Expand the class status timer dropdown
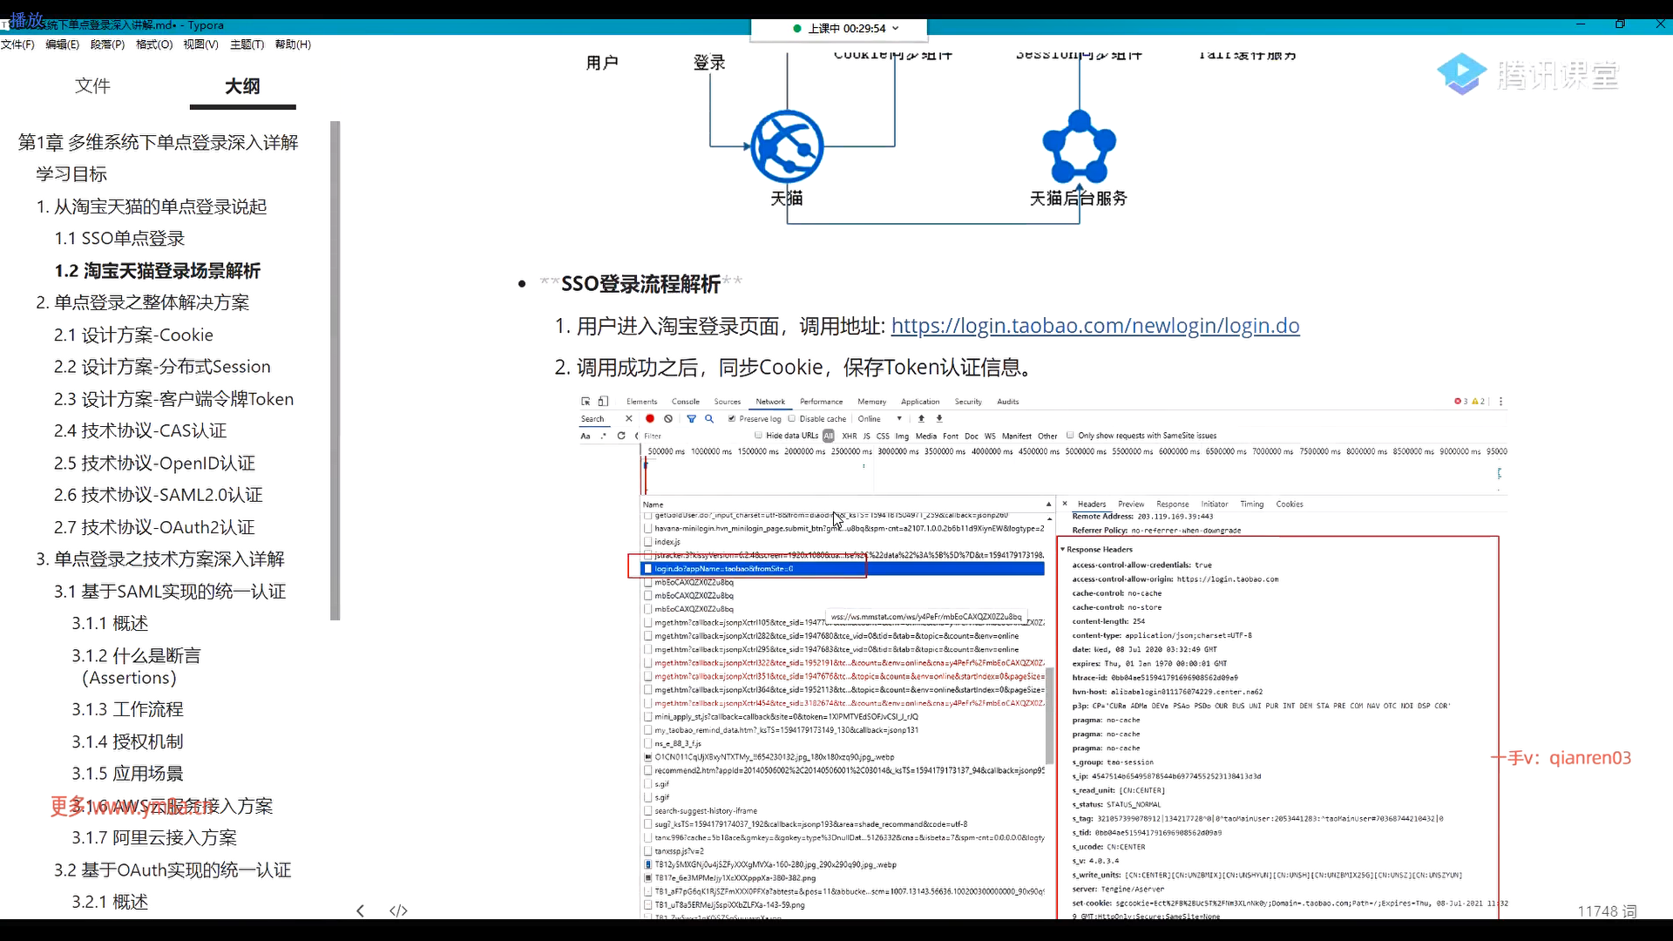This screenshot has height=941, width=1673. tap(896, 28)
